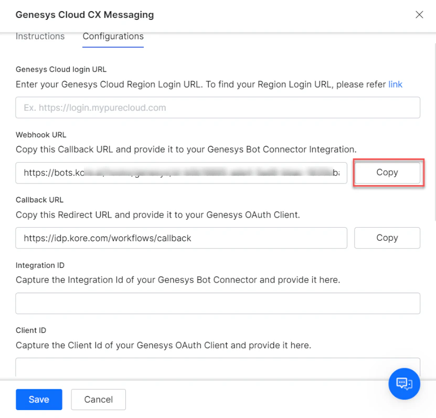Copy the Callback URL

(387, 238)
